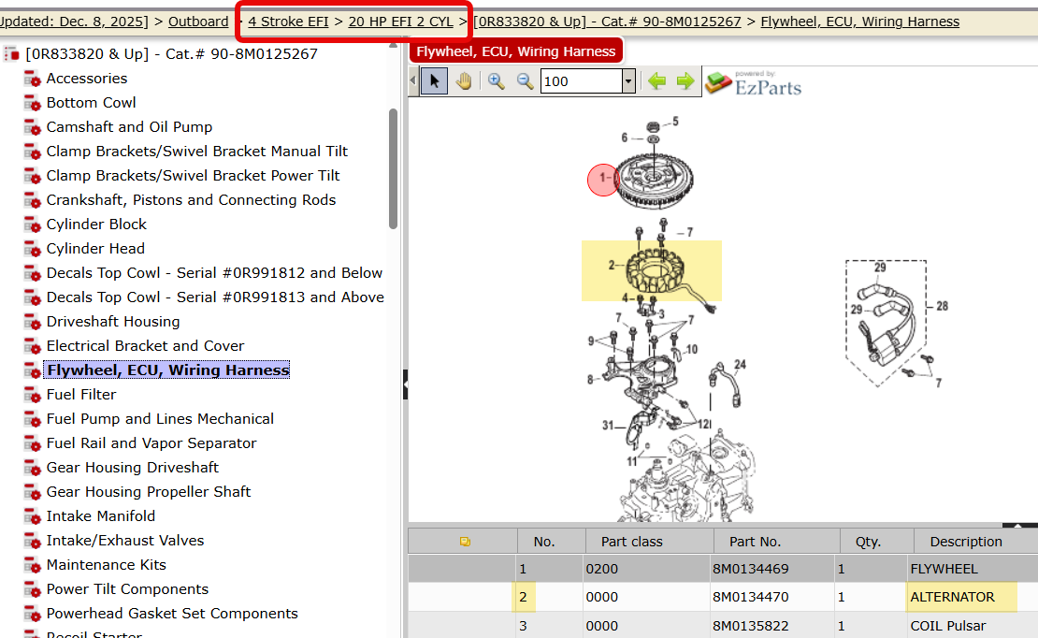Sort table by Part class column header
Screen dimensions: 1038x638
[649, 542]
